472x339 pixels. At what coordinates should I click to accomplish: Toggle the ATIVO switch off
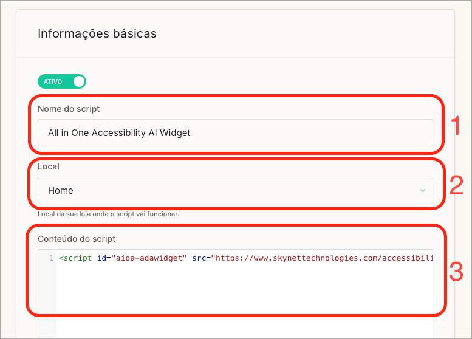(x=62, y=81)
